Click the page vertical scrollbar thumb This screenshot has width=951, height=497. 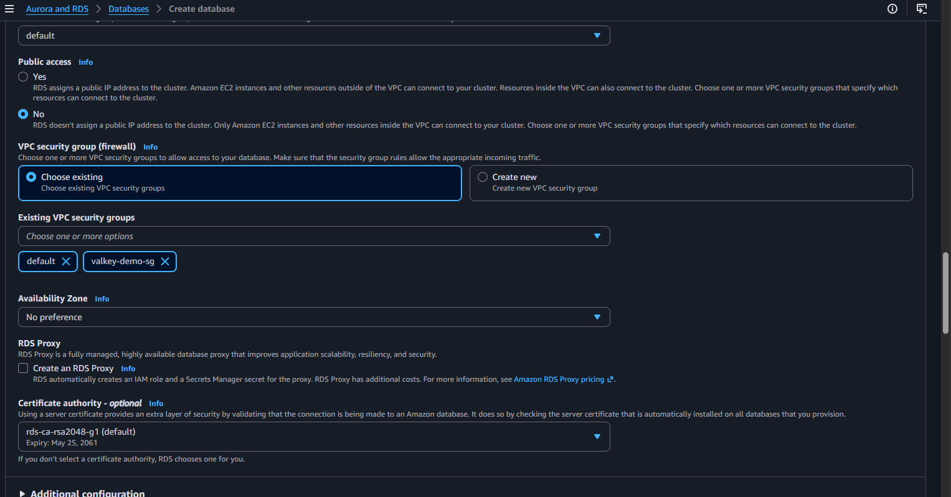[946, 293]
